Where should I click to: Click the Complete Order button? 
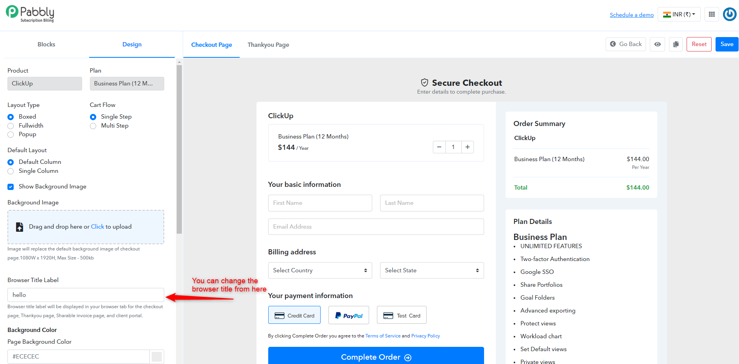pos(376,356)
